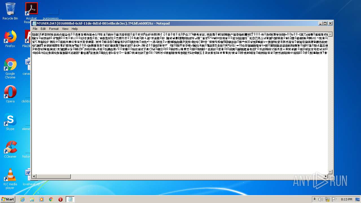Select the Firefox desktop shortcut
361x203 pixels.
click(10, 39)
